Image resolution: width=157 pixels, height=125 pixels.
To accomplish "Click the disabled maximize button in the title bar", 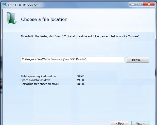I will coord(139,4).
